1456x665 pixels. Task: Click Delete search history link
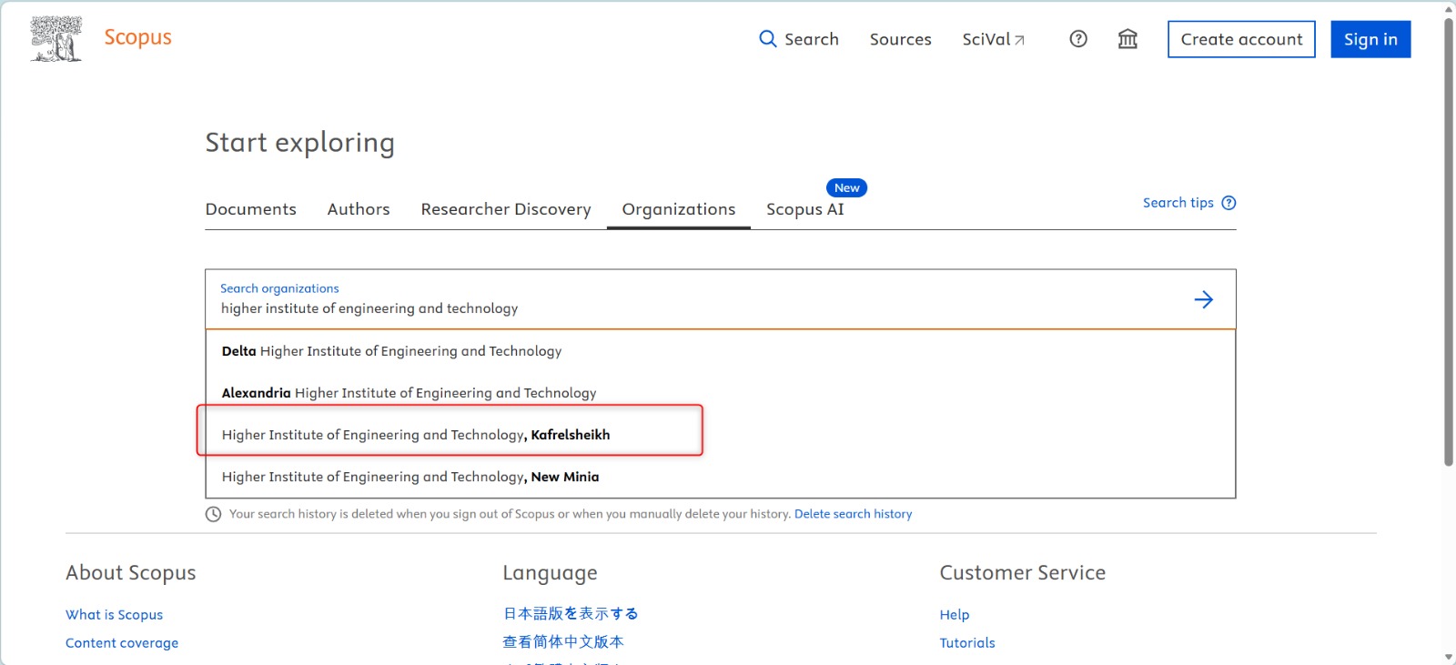[x=853, y=514]
